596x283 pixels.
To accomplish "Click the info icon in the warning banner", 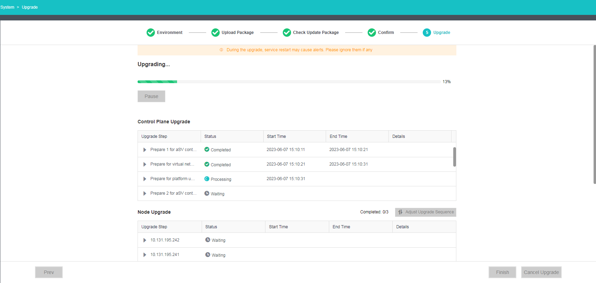I will tap(221, 50).
